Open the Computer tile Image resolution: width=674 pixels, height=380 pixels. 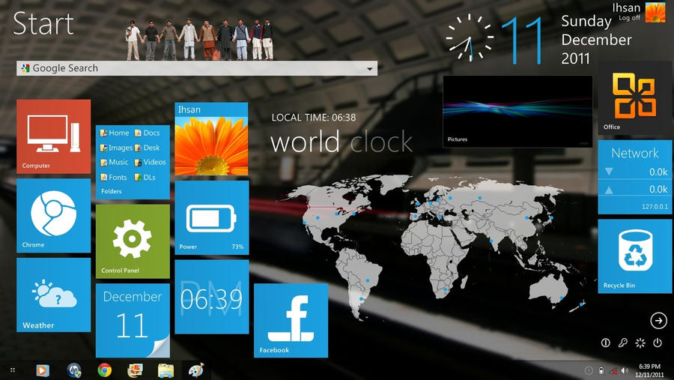[x=54, y=136]
